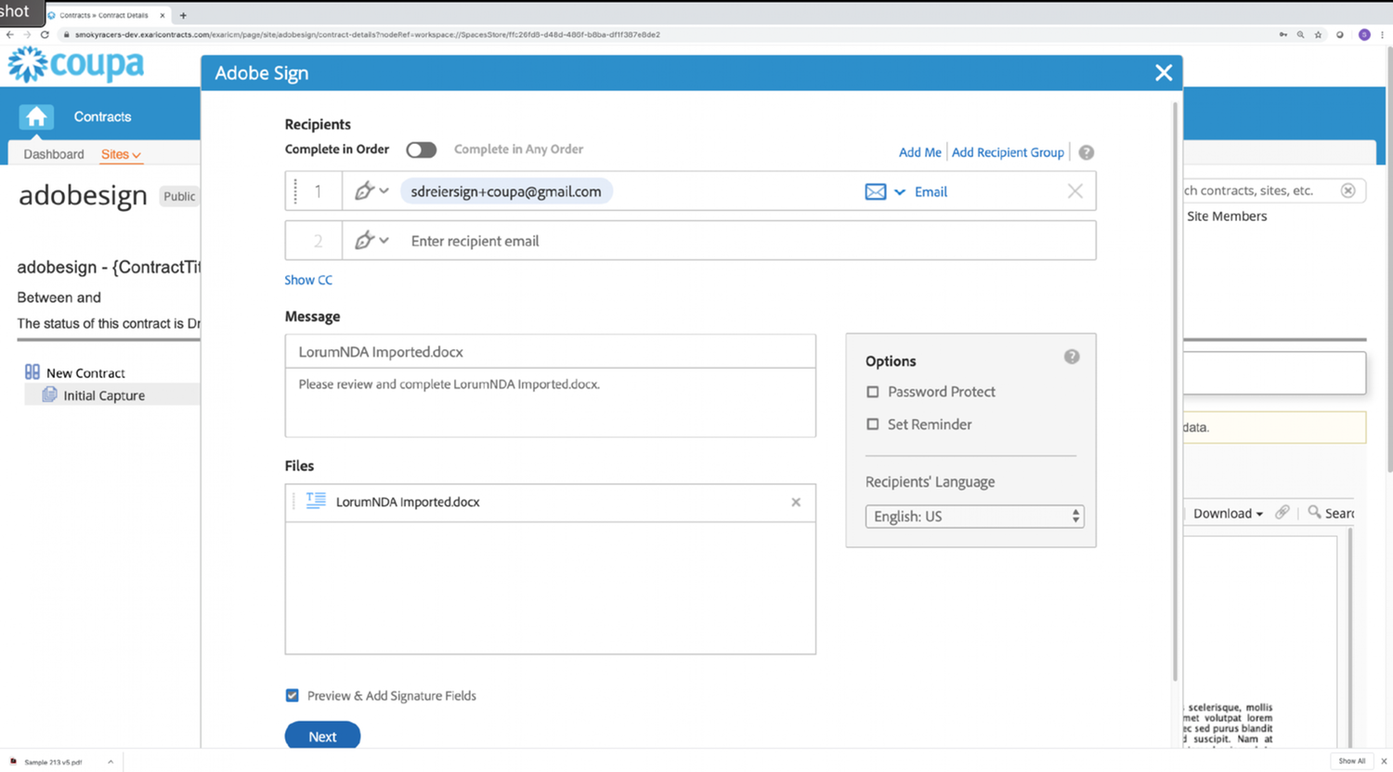Open the Options help question mark icon
This screenshot has height=772, width=1393.
click(1072, 356)
